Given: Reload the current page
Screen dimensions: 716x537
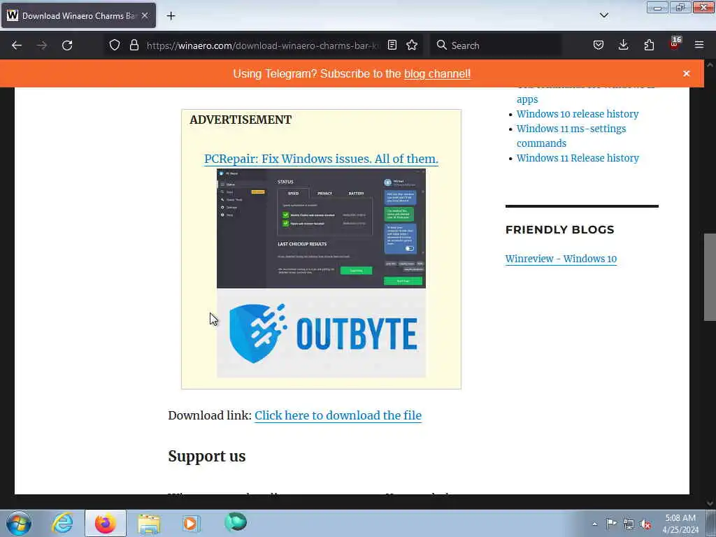Looking at the screenshot, I should click(67, 45).
